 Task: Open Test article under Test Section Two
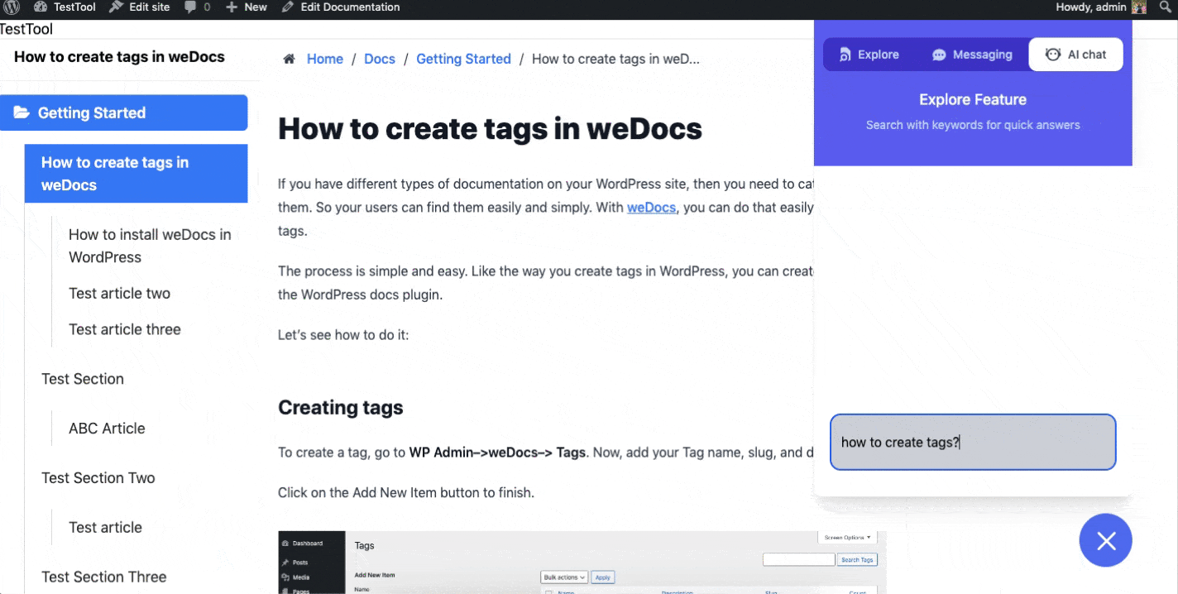click(105, 528)
